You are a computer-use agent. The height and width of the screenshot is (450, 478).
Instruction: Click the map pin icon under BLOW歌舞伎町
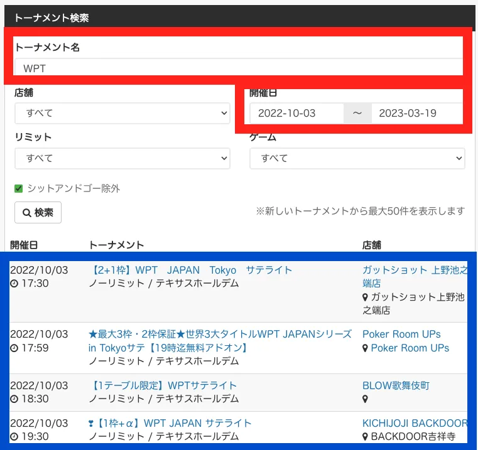tap(365, 399)
